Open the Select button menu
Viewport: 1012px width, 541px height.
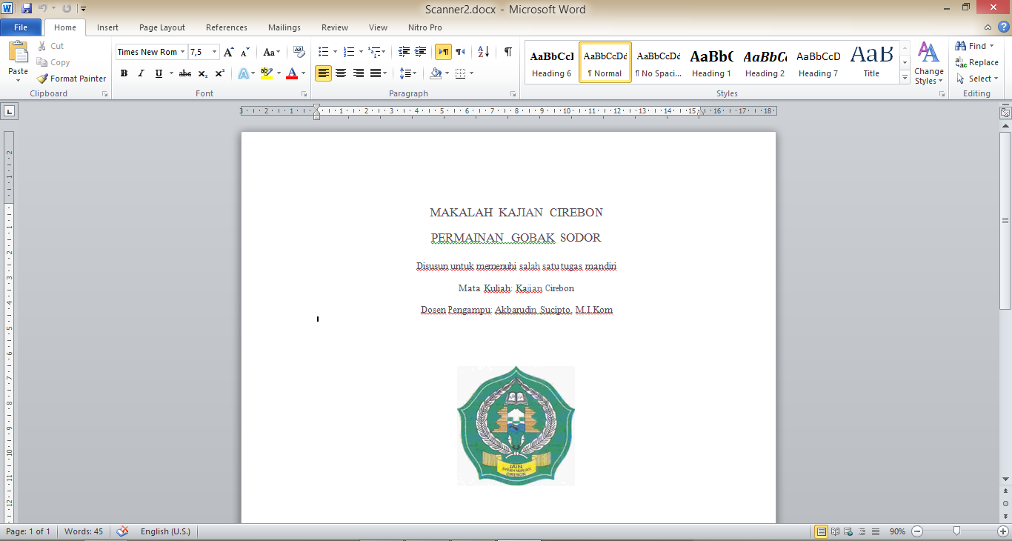[977, 79]
